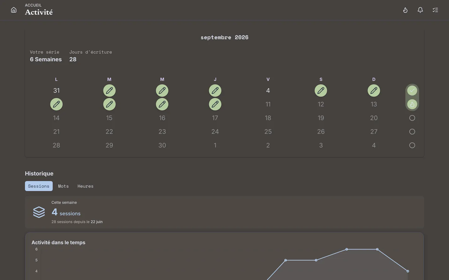
Task: Select day 30 in the calendar
Action: pyautogui.click(x=162, y=145)
